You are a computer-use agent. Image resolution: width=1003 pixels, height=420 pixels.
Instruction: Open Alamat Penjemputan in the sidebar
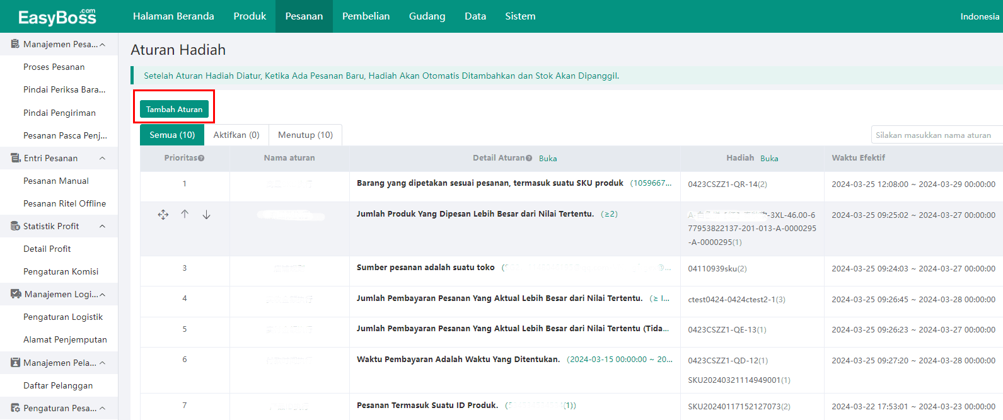65,339
